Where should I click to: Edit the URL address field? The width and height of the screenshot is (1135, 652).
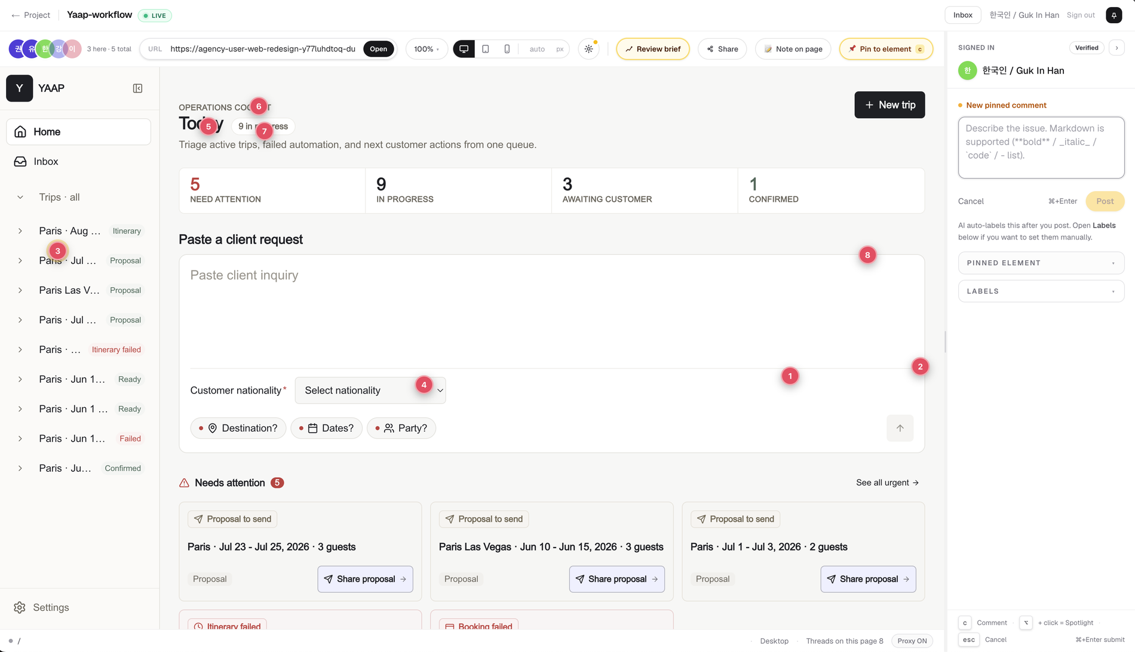(262, 49)
